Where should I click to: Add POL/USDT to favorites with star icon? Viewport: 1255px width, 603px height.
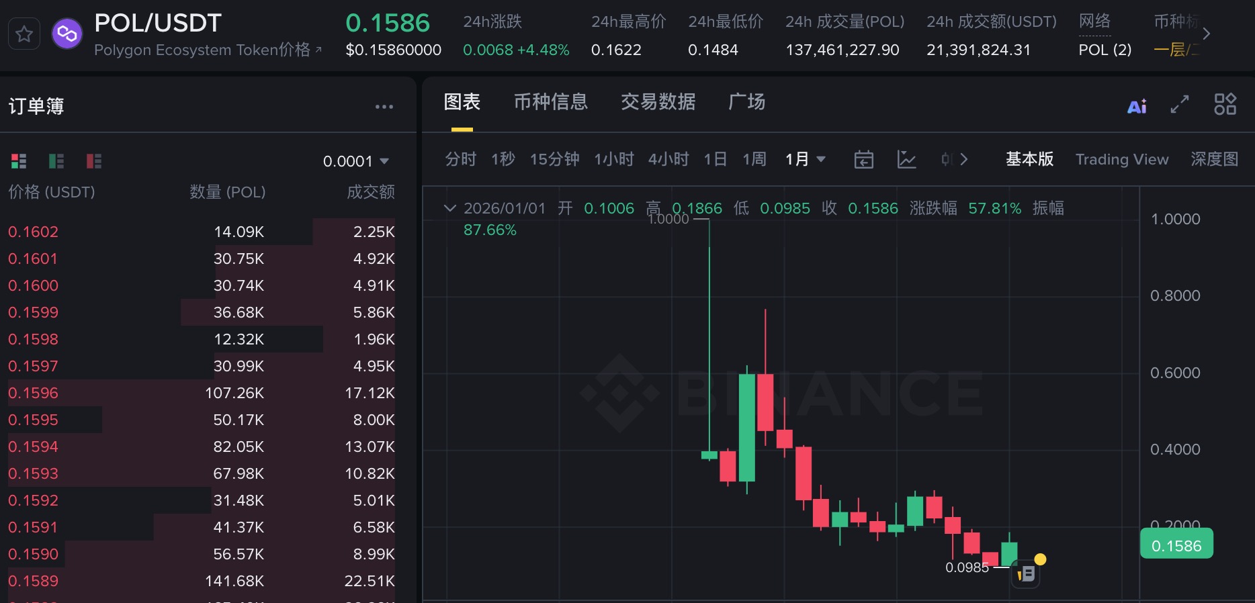pyautogui.click(x=24, y=34)
